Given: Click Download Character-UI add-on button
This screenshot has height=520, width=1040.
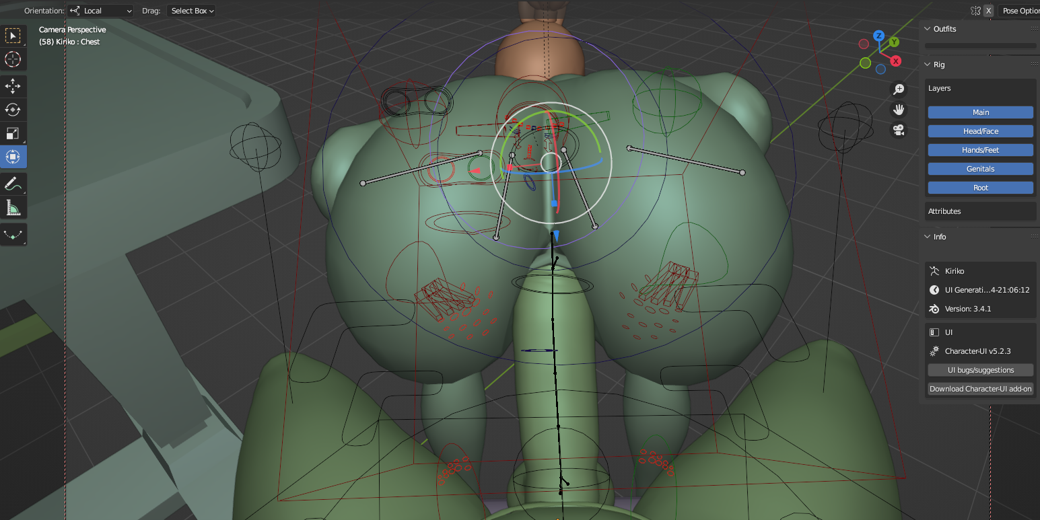Looking at the screenshot, I should coord(981,389).
